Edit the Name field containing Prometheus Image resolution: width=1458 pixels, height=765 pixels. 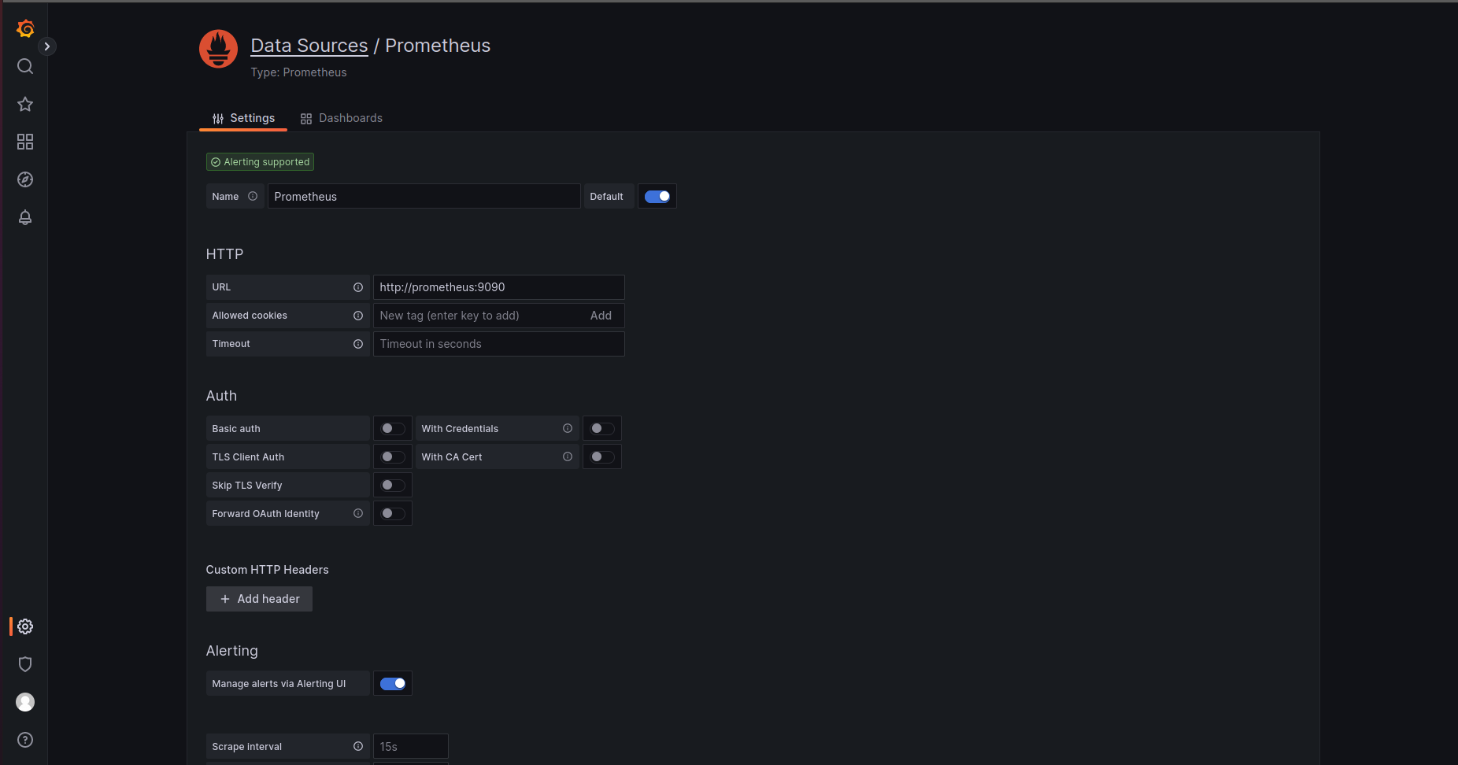coord(424,197)
